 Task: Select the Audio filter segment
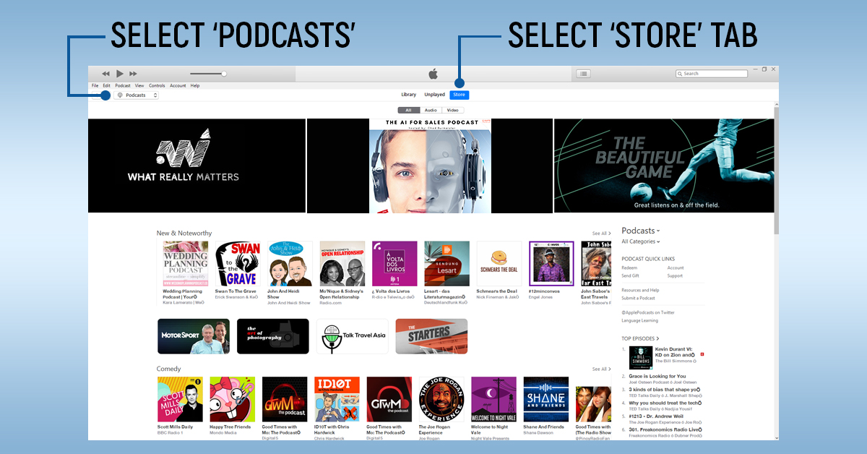(x=430, y=110)
